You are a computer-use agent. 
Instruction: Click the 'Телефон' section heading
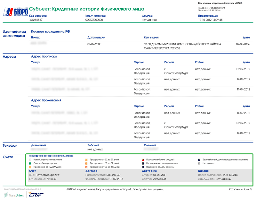10,146
